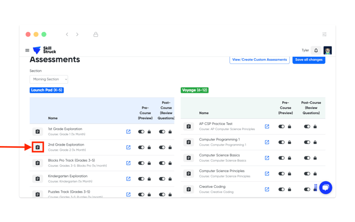This screenshot has height=222, width=355.
Task: Click clipboard icon for Creative Coding
Action: [189, 189]
